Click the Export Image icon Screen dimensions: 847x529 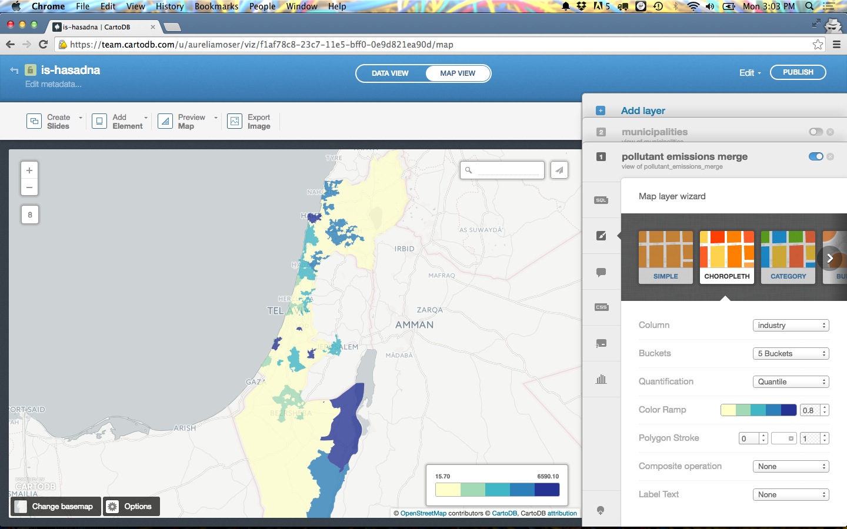tap(235, 121)
